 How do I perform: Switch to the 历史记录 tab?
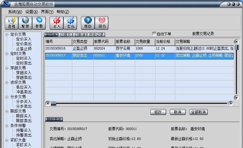96,35
